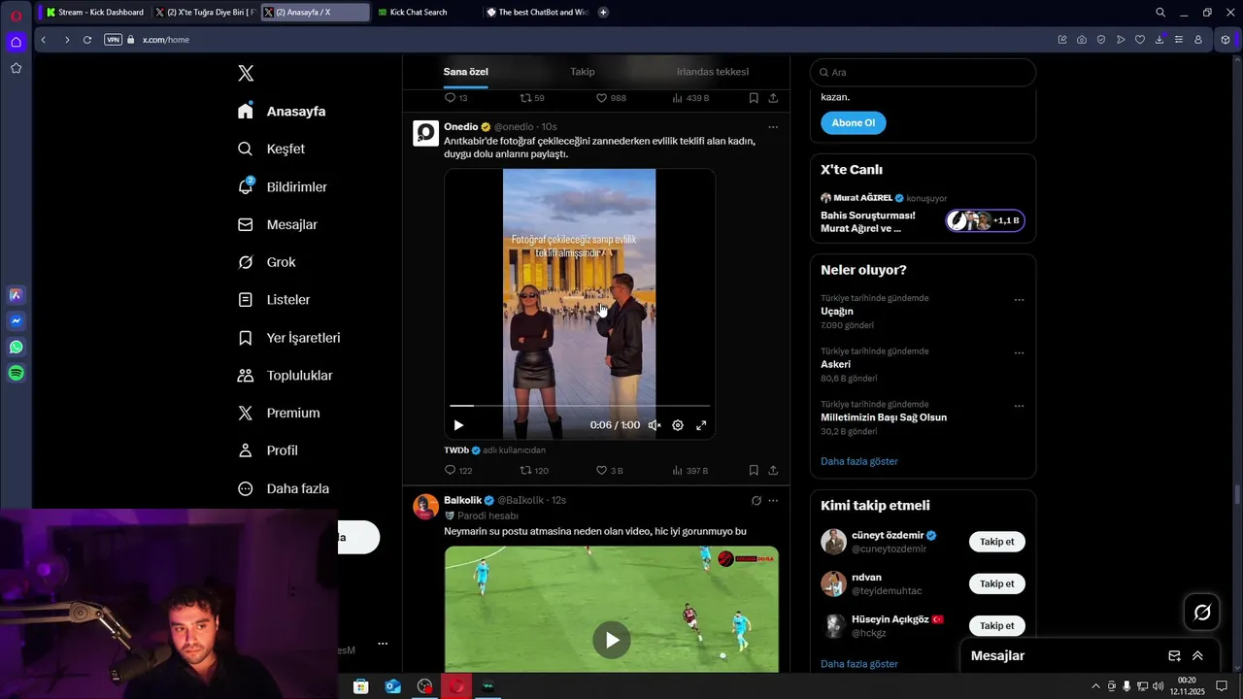The height and width of the screenshot is (699, 1243).
Task: Open Topluluklar communities page
Action: point(285,375)
